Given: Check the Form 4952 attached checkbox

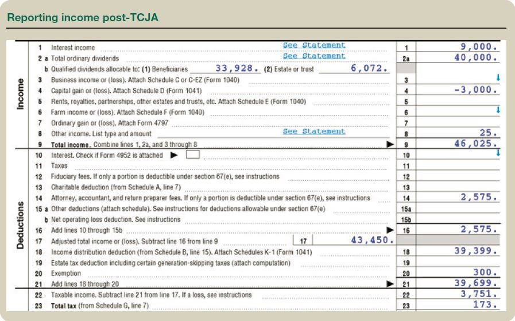Looking at the screenshot, I should coord(193,154).
